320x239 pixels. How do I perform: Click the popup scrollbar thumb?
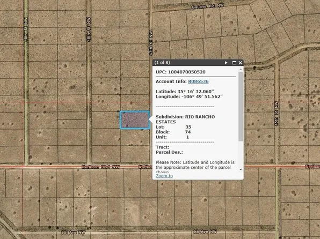(x=241, y=106)
